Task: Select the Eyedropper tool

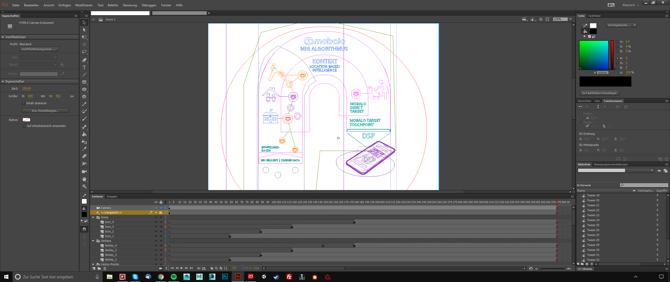Action: click(x=84, y=149)
